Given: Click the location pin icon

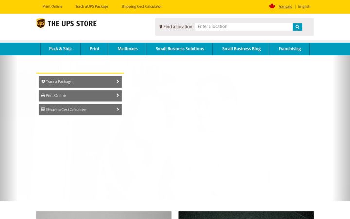Looking at the screenshot, I should point(161,27).
